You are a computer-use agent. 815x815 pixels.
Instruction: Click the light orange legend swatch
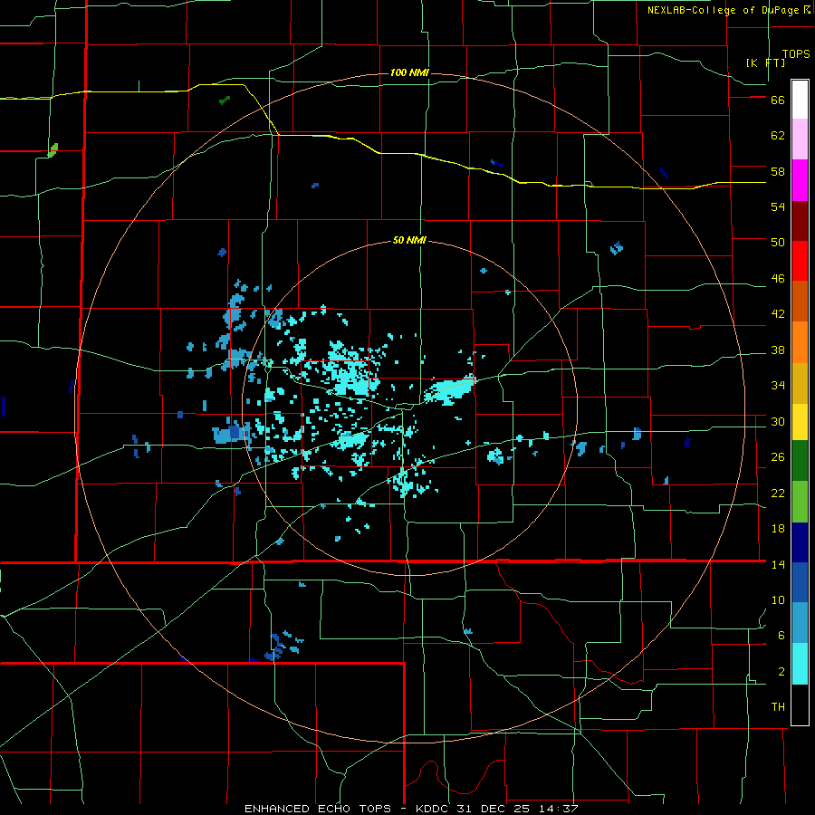tap(800, 342)
